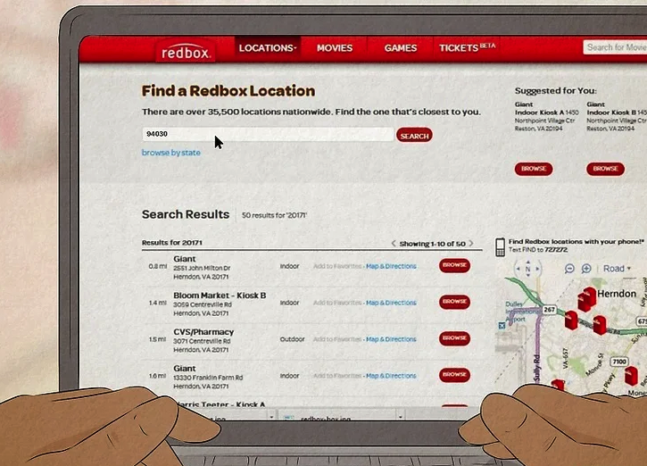
Task: Open Map & Directions for Giant, John Milton Dr
Action: click(x=391, y=266)
